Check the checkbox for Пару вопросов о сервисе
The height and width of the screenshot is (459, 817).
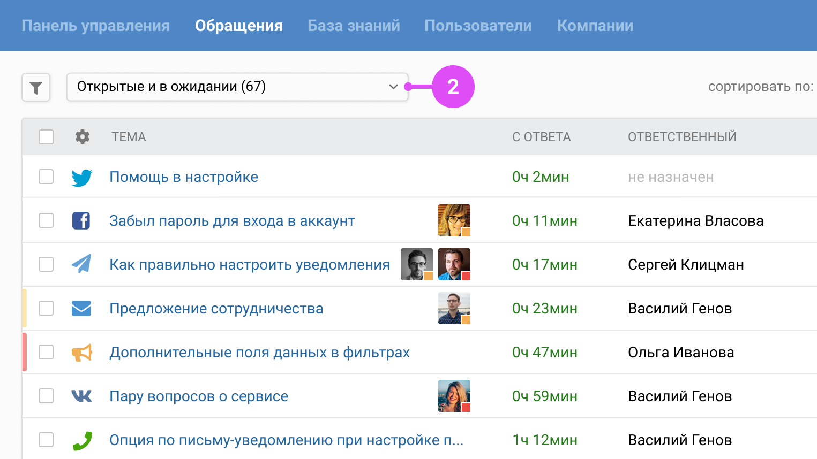pos(46,396)
